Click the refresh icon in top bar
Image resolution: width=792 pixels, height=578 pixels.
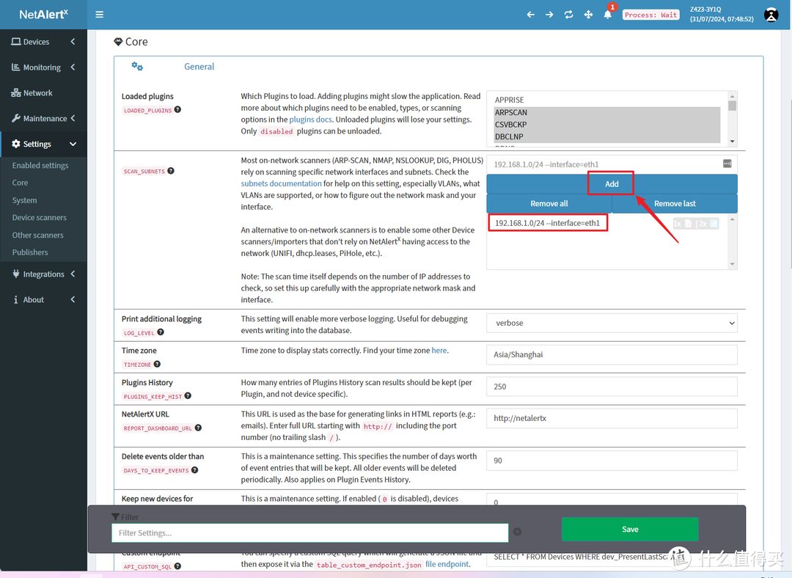pos(568,14)
